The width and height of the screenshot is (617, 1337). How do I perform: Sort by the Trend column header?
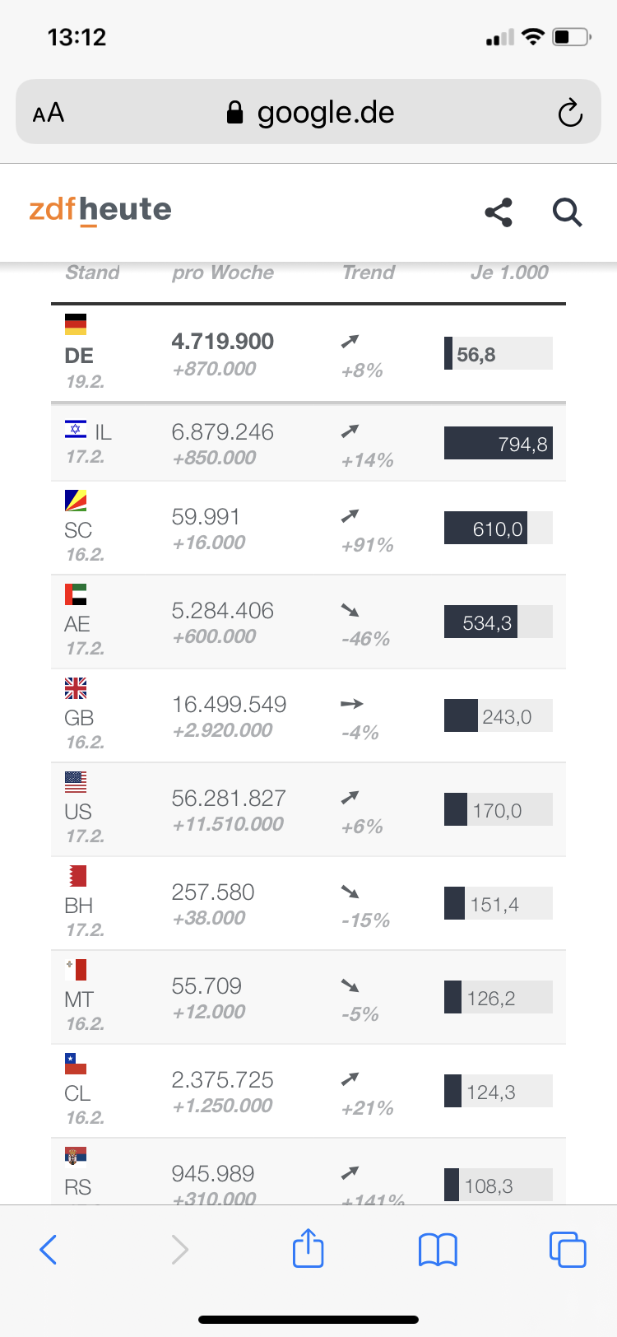(369, 273)
